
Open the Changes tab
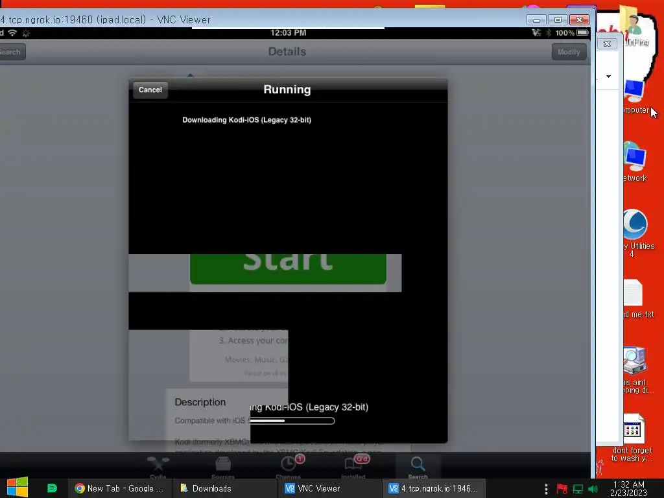(x=289, y=466)
